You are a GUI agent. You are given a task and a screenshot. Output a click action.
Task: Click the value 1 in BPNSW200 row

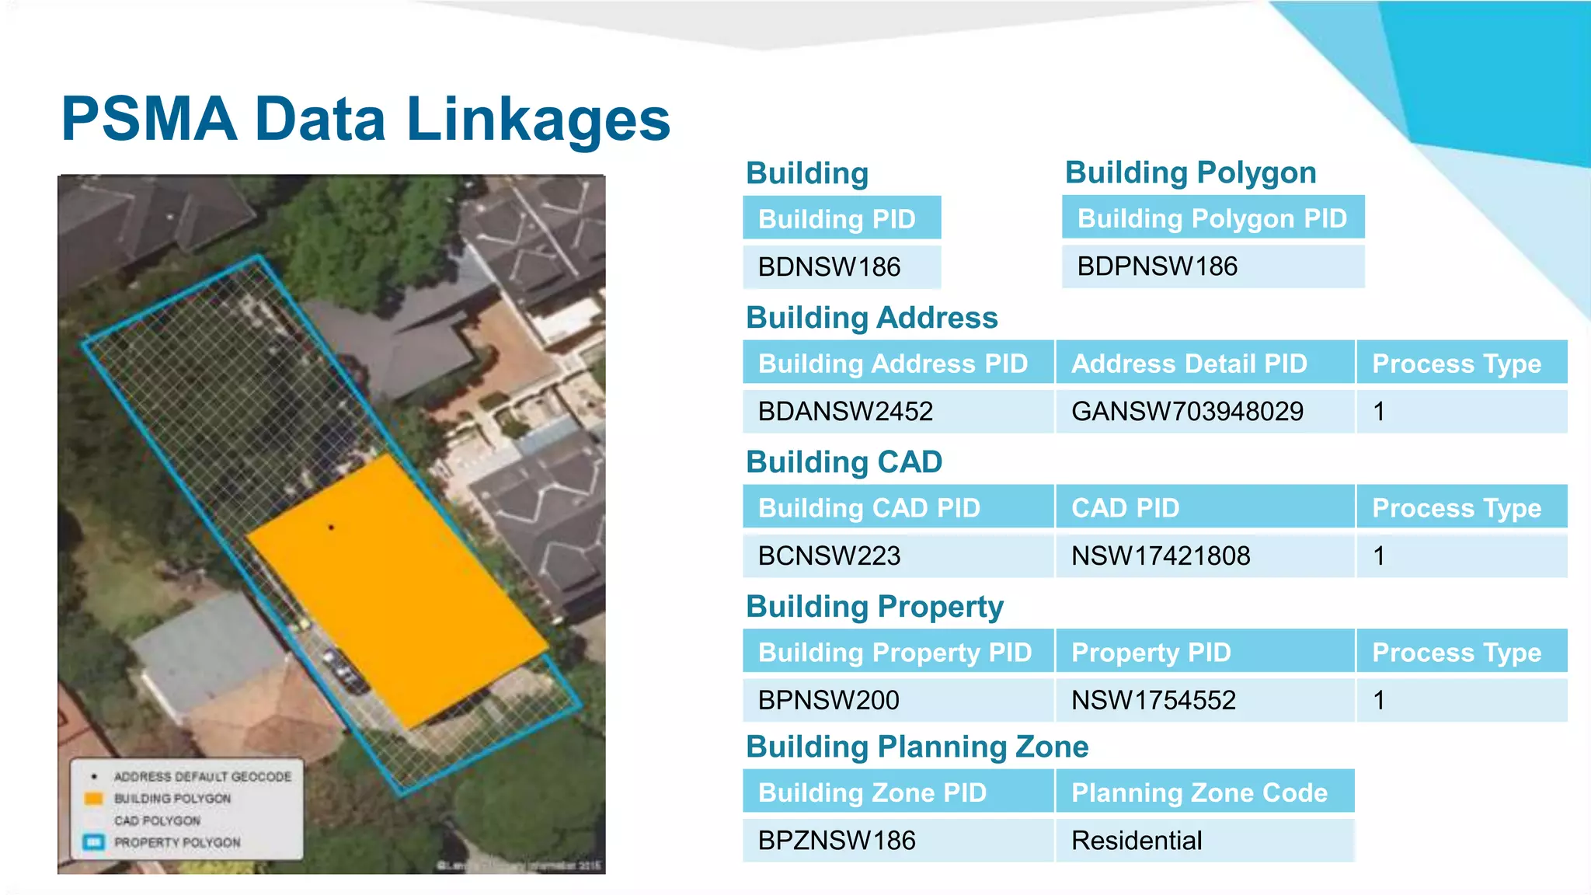(x=1462, y=700)
